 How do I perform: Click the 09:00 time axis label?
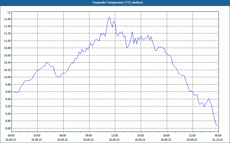tap(89, 136)
